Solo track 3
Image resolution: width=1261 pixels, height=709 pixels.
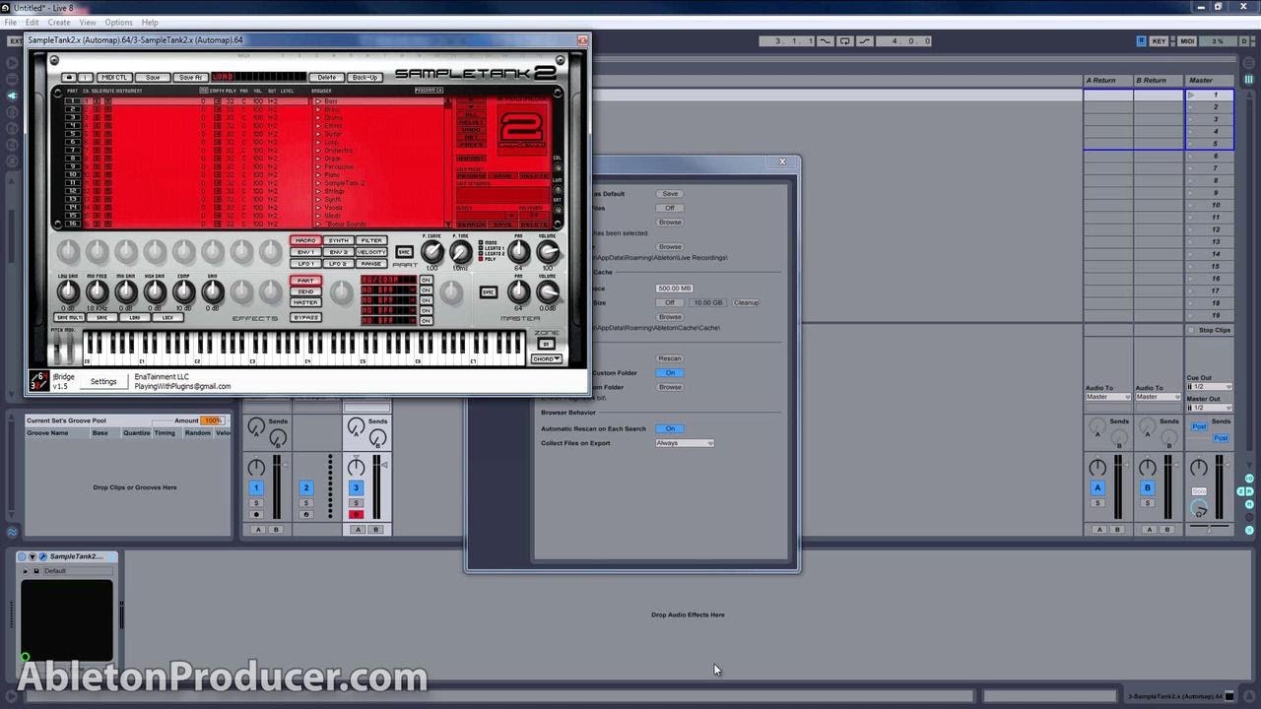(356, 503)
